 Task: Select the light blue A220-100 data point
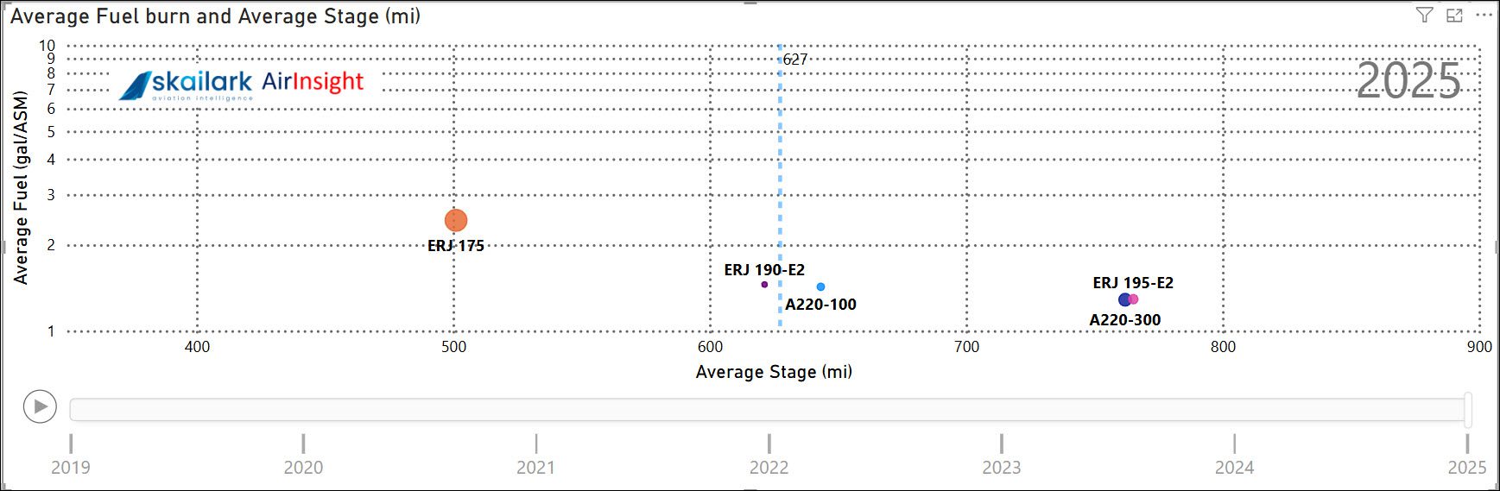820,286
